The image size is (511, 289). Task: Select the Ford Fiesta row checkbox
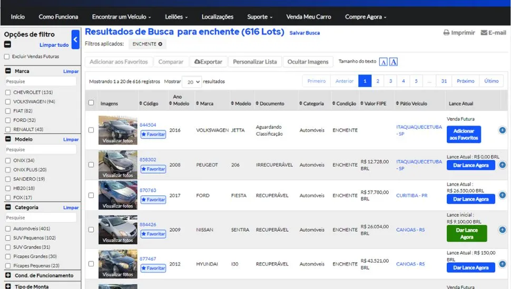pyautogui.click(x=91, y=195)
